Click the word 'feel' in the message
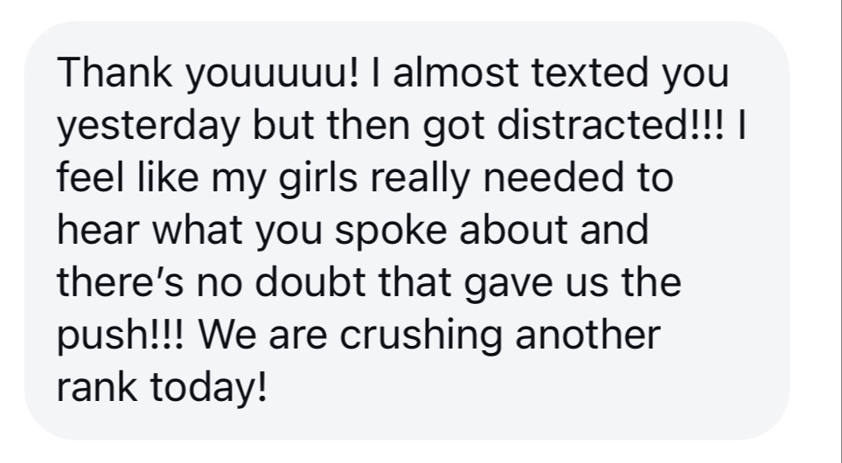The width and height of the screenshot is (842, 463). tap(90, 177)
